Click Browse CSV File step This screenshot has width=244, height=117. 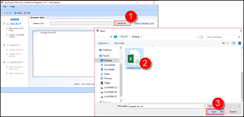pyautogui.click(x=16, y=29)
